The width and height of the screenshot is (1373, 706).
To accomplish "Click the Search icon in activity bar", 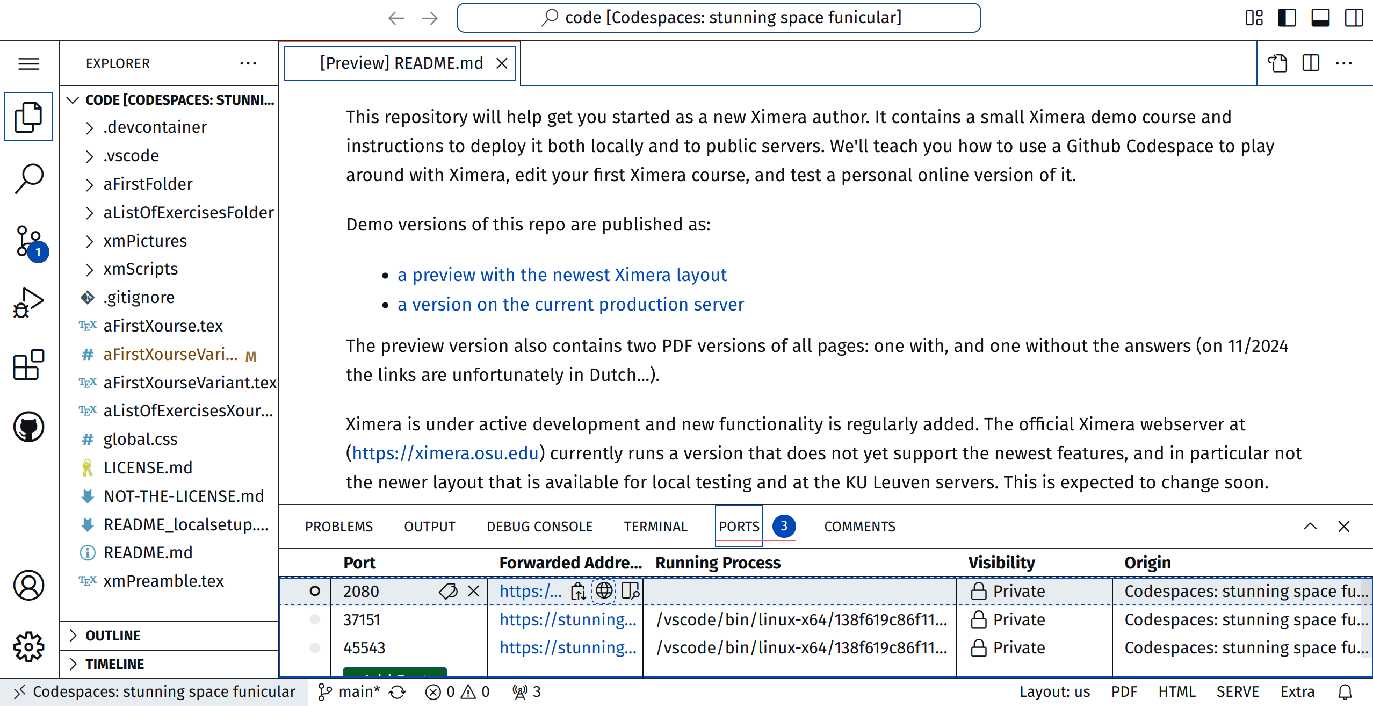I will click(x=29, y=179).
